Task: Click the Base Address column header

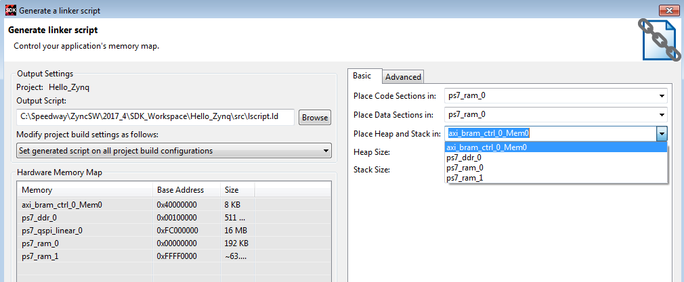Action: [x=180, y=190]
